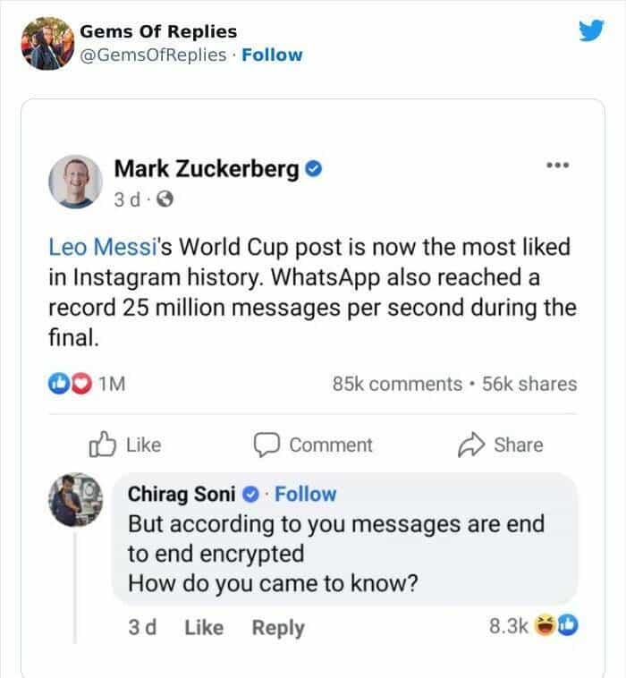Click the Comment speech bubble icon

[x=265, y=445]
